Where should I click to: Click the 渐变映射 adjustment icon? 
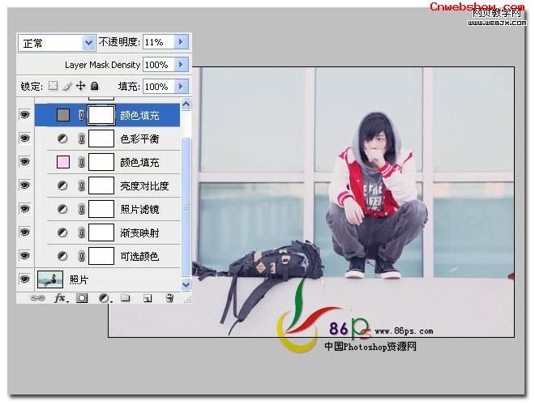tap(62, 232)
